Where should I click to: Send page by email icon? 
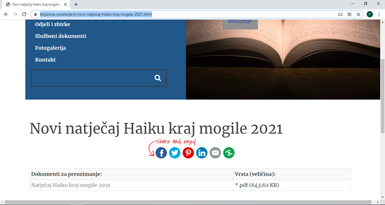[216, 153]
